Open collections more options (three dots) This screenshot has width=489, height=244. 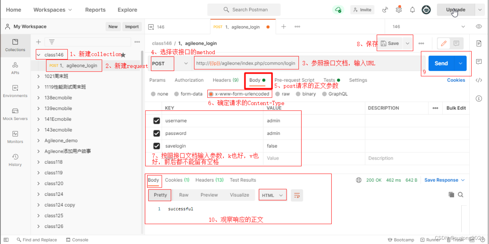[x=137, y=42]
